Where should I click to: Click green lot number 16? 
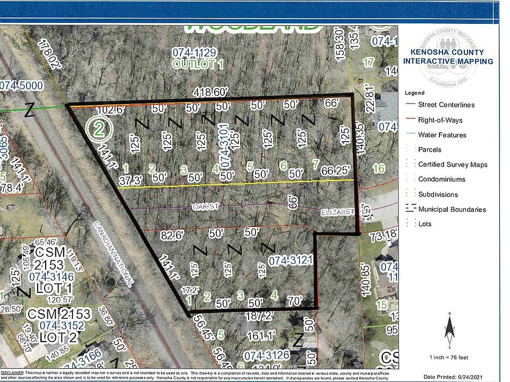tap(379, 169)
